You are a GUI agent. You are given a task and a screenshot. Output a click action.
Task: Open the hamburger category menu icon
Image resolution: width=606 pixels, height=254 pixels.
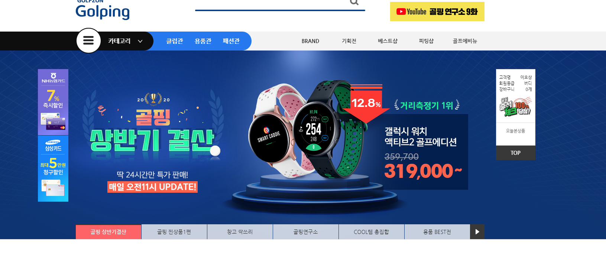pyautogui.click(x=88, y=40)
